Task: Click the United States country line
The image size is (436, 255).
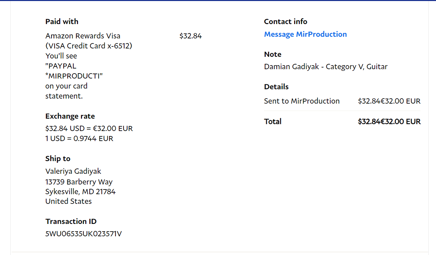Action: 69,202
